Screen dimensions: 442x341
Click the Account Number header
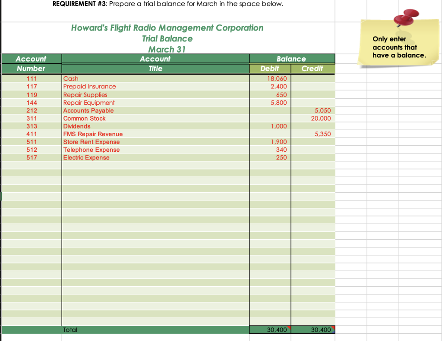[x=31, y=63]
